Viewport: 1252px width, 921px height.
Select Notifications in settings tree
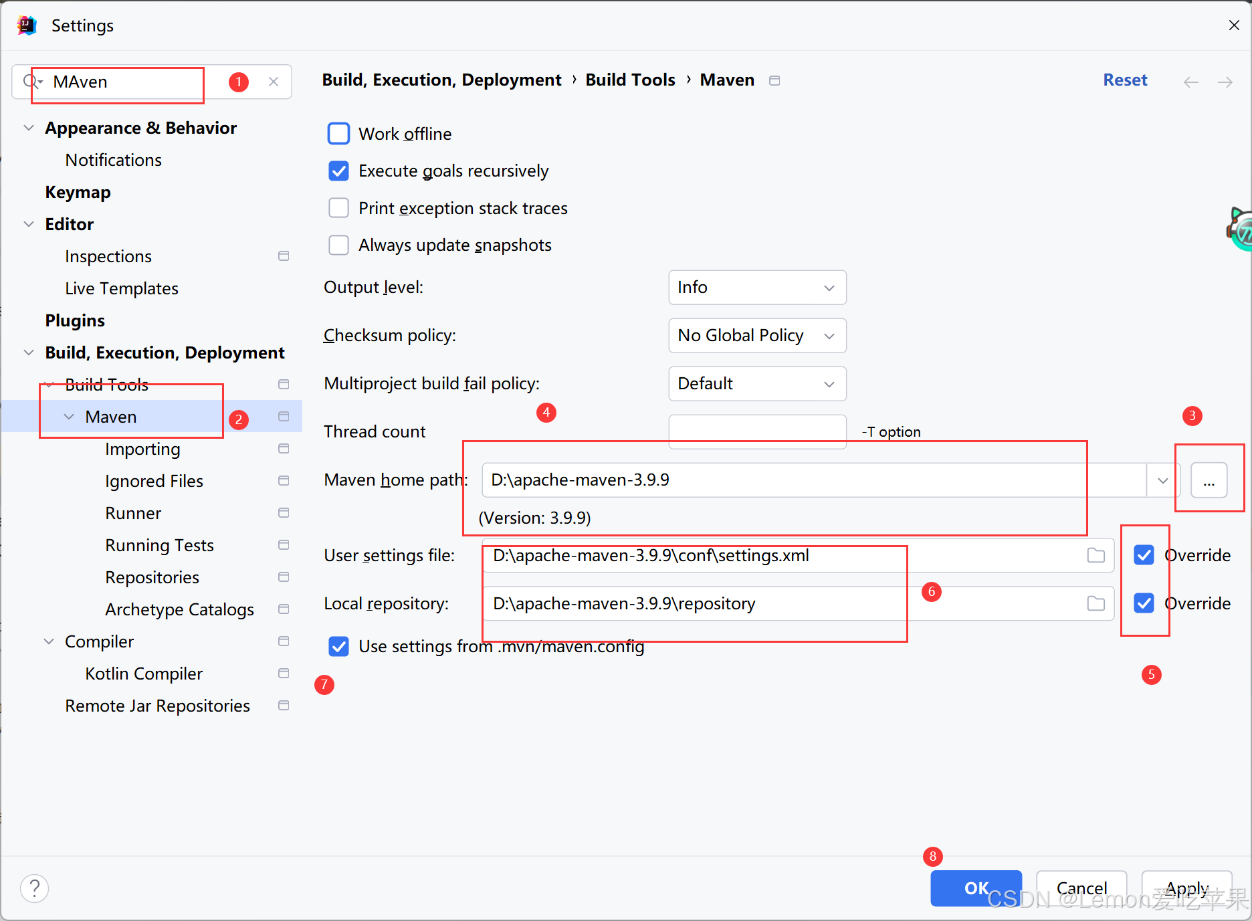pos(113,160)
